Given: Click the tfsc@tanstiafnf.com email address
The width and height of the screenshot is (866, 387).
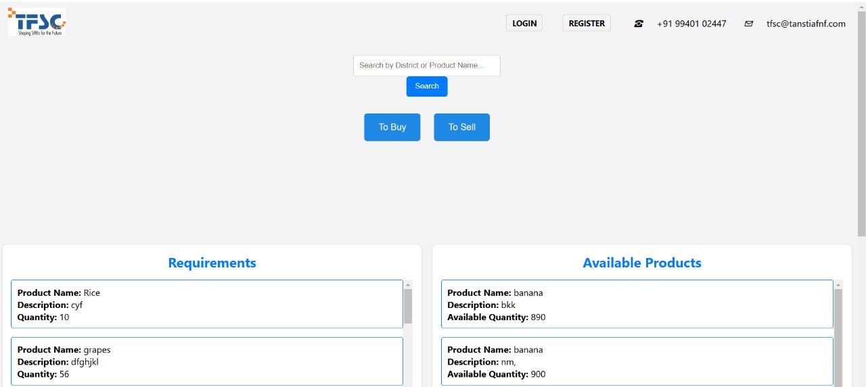Looking at the screenshot, I should point(805,24).
